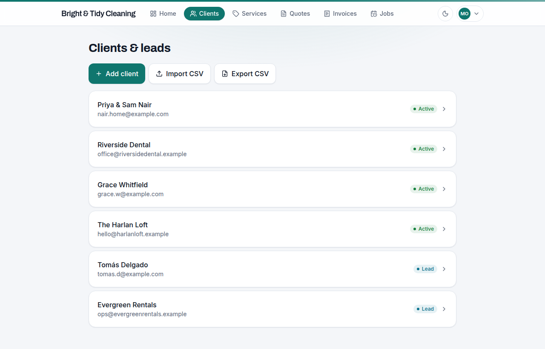Click the Lead badge for Tomás Delgado
Viewport: 545px width, 349px height.
[425, 269]
